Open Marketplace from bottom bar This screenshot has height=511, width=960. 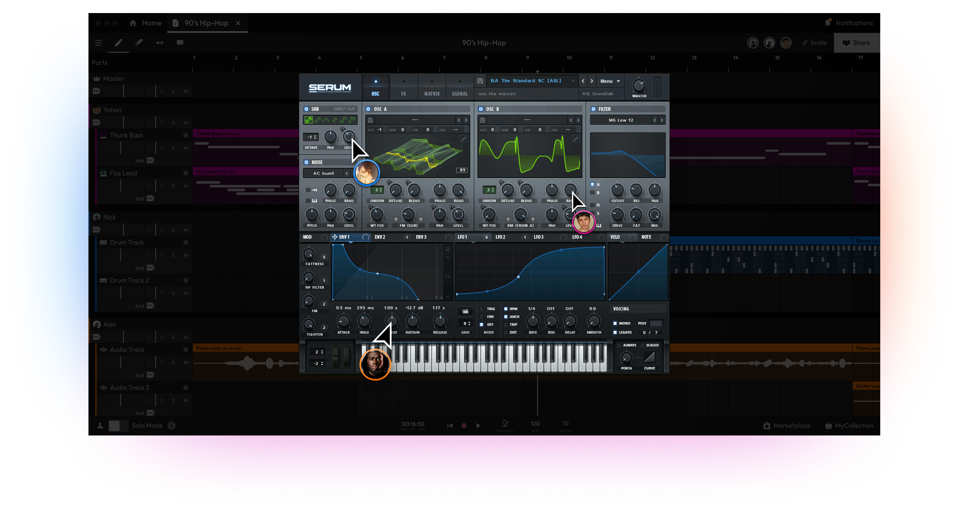point(786,426)
